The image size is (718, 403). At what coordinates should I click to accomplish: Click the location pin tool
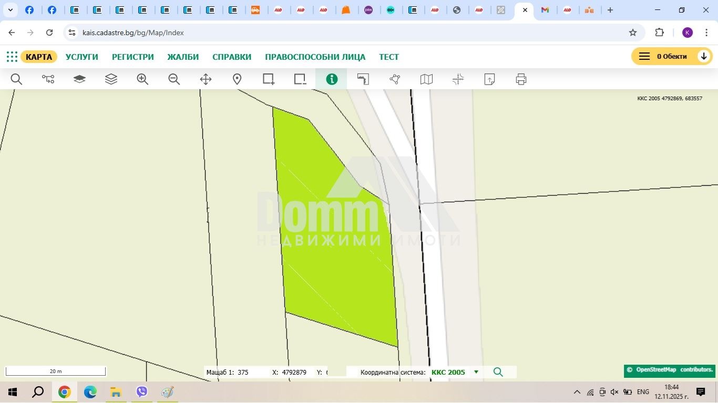click(237, 79)
